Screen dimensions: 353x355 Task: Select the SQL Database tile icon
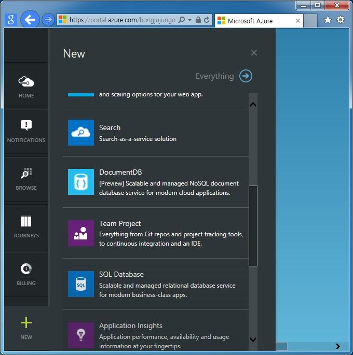pyautogui.click(x=81, y=284)
